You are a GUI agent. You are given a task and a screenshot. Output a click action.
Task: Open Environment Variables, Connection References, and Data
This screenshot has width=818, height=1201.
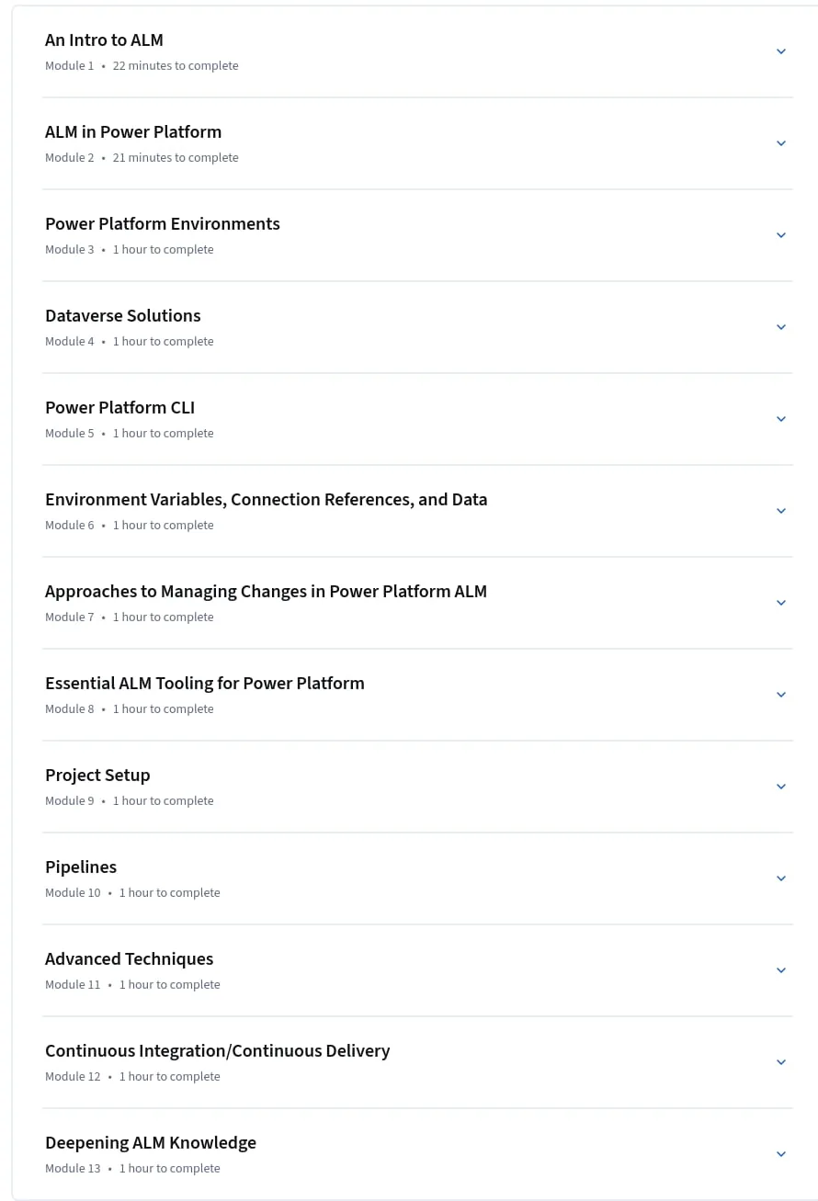tap(267, 500)
